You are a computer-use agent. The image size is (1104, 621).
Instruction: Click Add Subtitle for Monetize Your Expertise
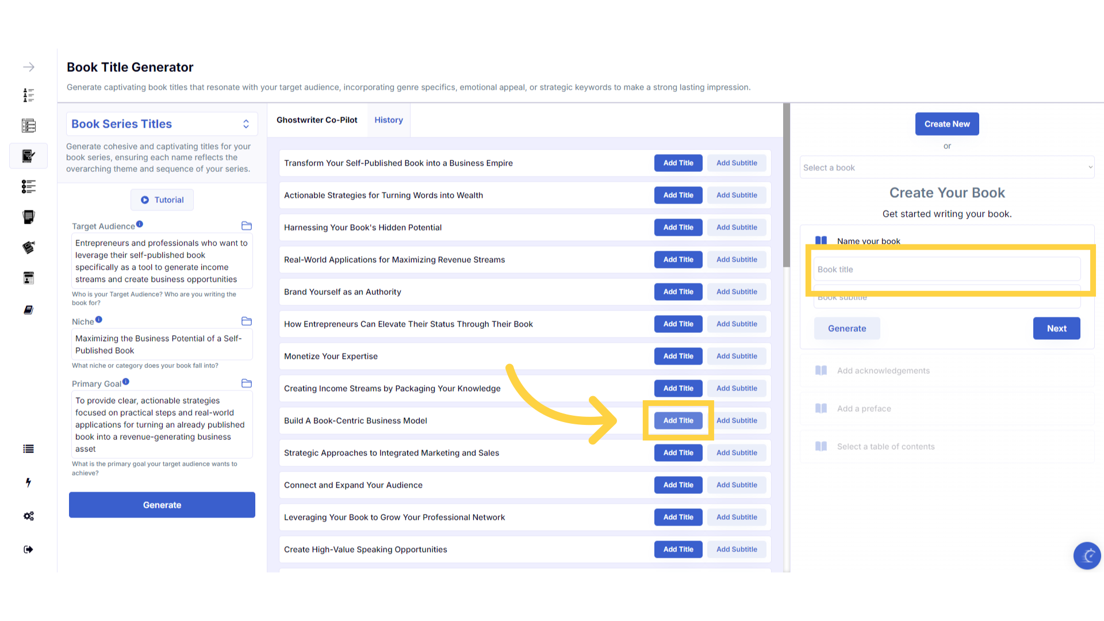[737, 356]
